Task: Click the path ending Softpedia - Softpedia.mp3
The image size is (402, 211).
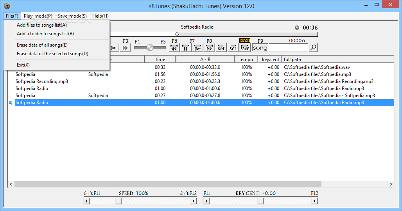Action: coord(329,96)
